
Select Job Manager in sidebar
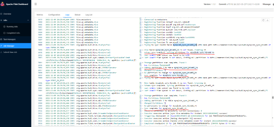pos(16,46)
